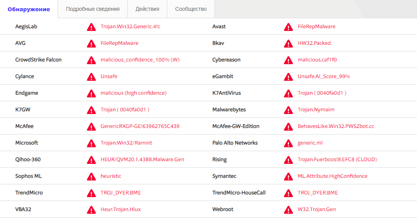Screen dimensions: 417x218
Task: Select the Обнаружение tab
Action: coord(29,9)
